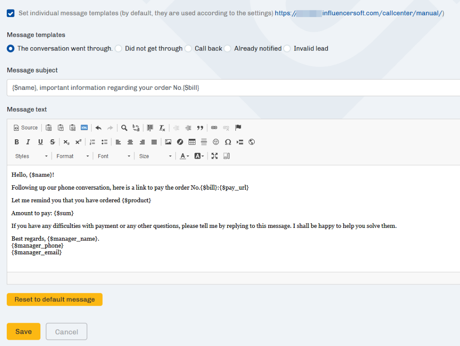Switch the editor to Source view
This screenshot has width=460, height=346.
click(26, 128)
